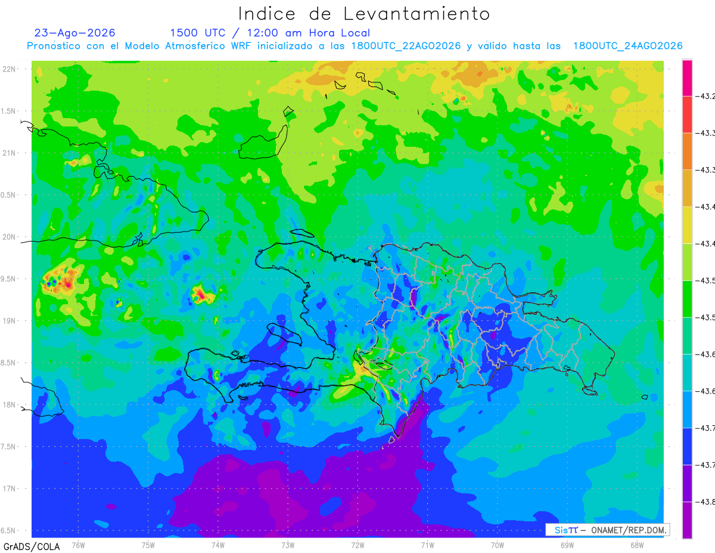Screen dimensions: 715x553
Task: Pick the turquoise colorbar swatch
Action: [687, 372]
